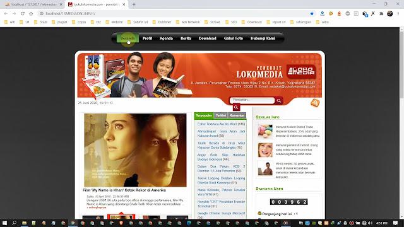404x227 pixels.
Task: Open 'Film My Name is Khan Cetak Rekor' headline
Action: coord(124,190)
